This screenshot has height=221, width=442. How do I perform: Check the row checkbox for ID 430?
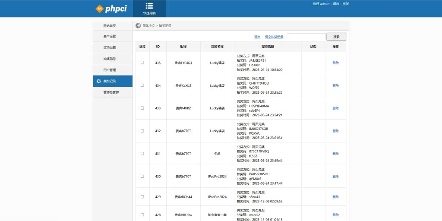coord(142,176)
